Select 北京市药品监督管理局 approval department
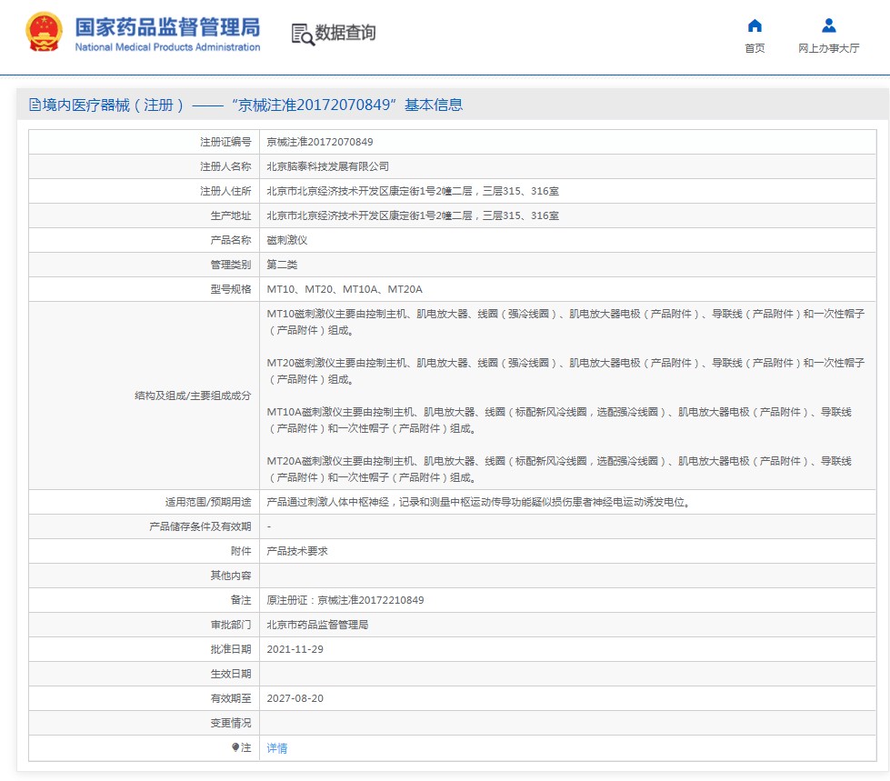This screenshot has height=781, width=890. pyautogui.click(x=317, y=625)
